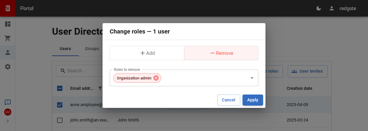Open the shopping cart sidebar icon

(8, 38)
